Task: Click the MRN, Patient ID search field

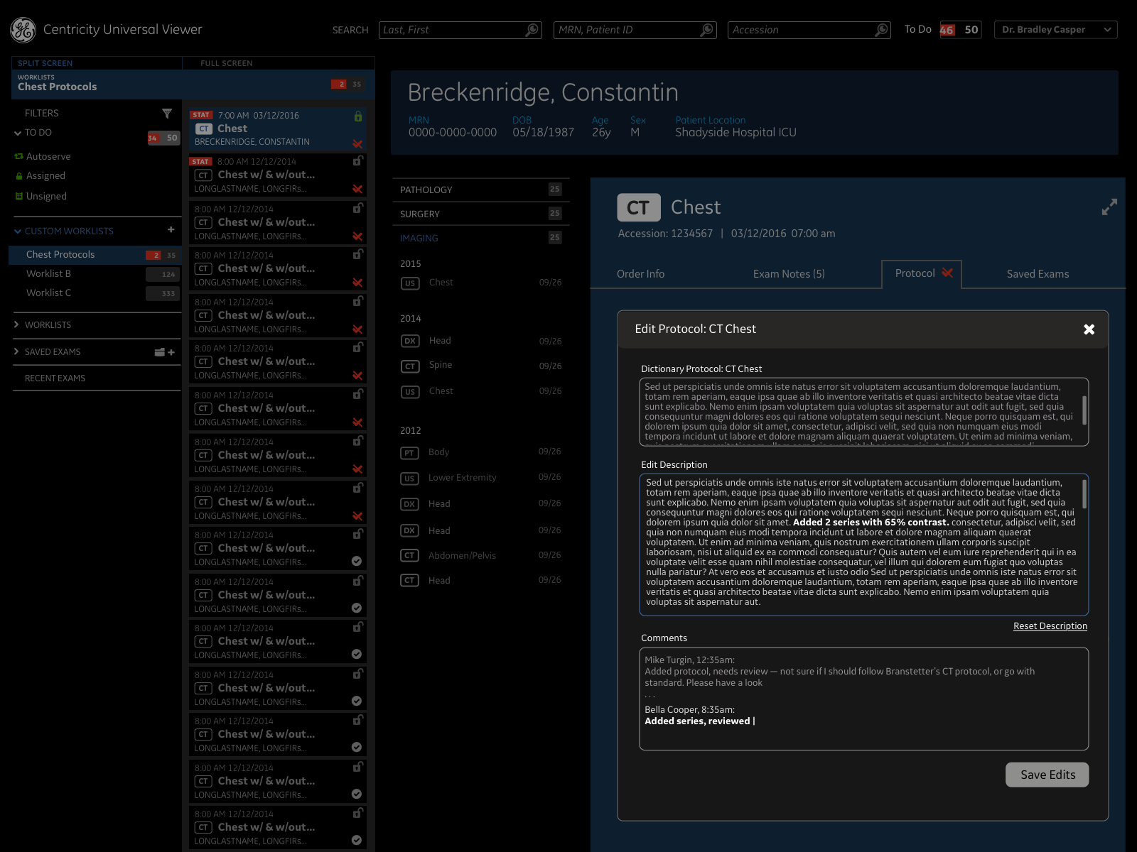Action: pyautogui.click(x=635, y=30)
